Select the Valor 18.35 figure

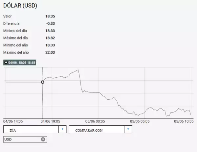(50, 16)
